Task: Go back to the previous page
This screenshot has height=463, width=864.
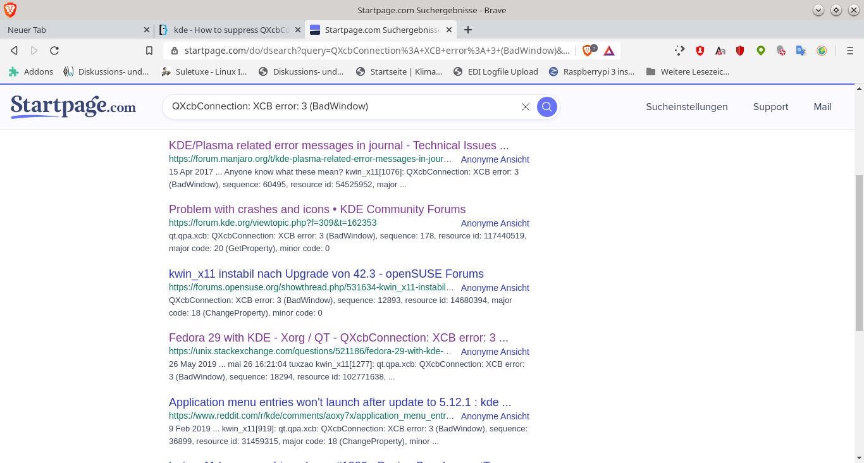Action: click(14, 51)
